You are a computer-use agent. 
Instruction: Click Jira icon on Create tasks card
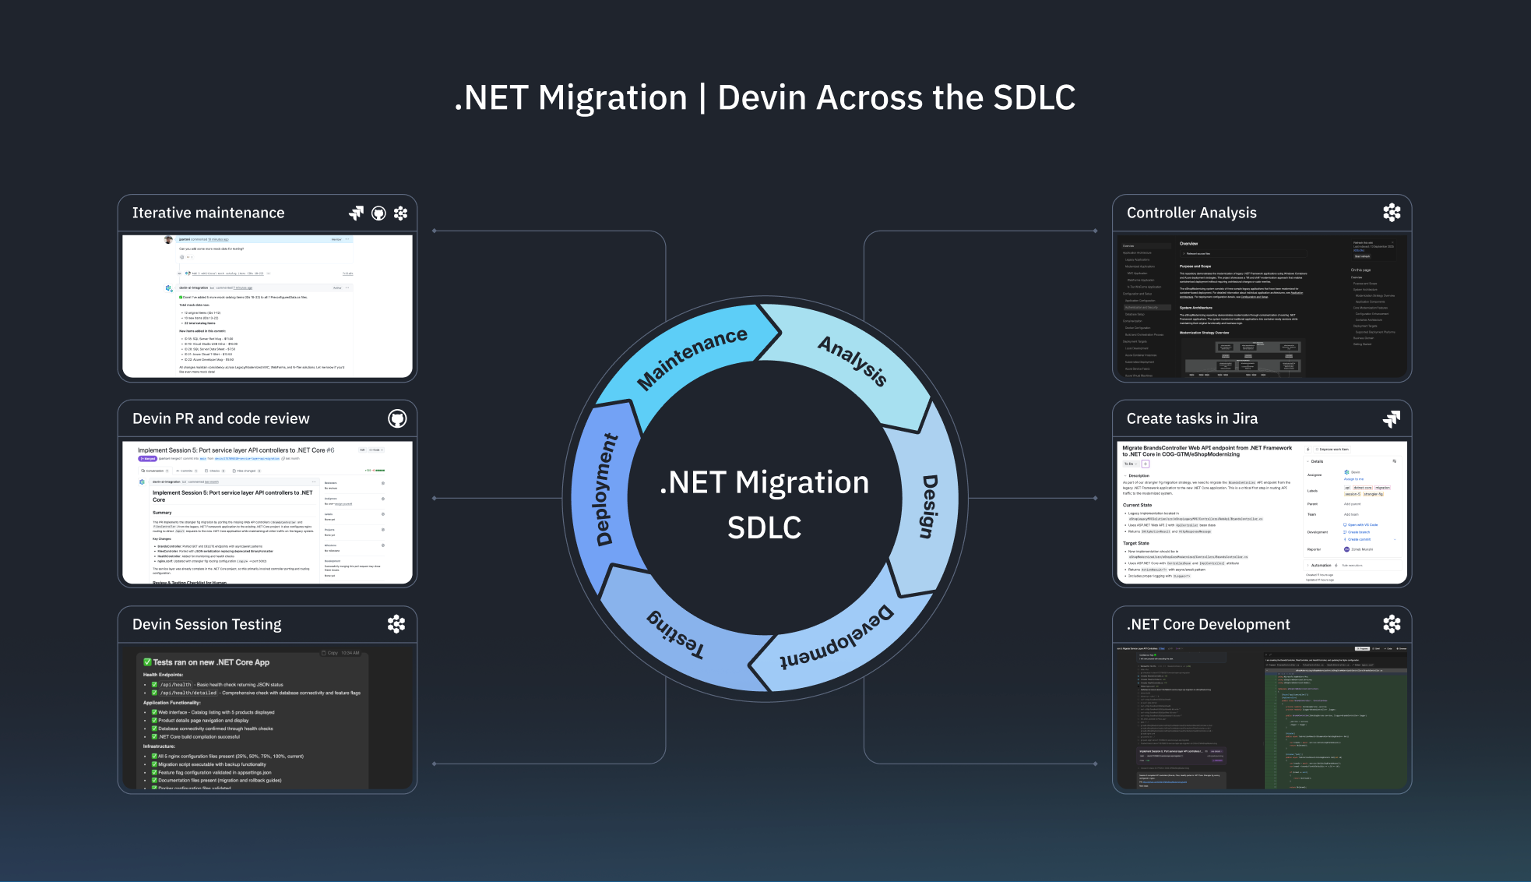[x=1392, y=419]
